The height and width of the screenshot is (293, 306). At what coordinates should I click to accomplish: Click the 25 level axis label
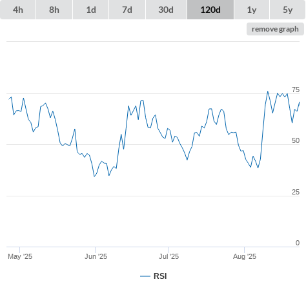[296, 192]
